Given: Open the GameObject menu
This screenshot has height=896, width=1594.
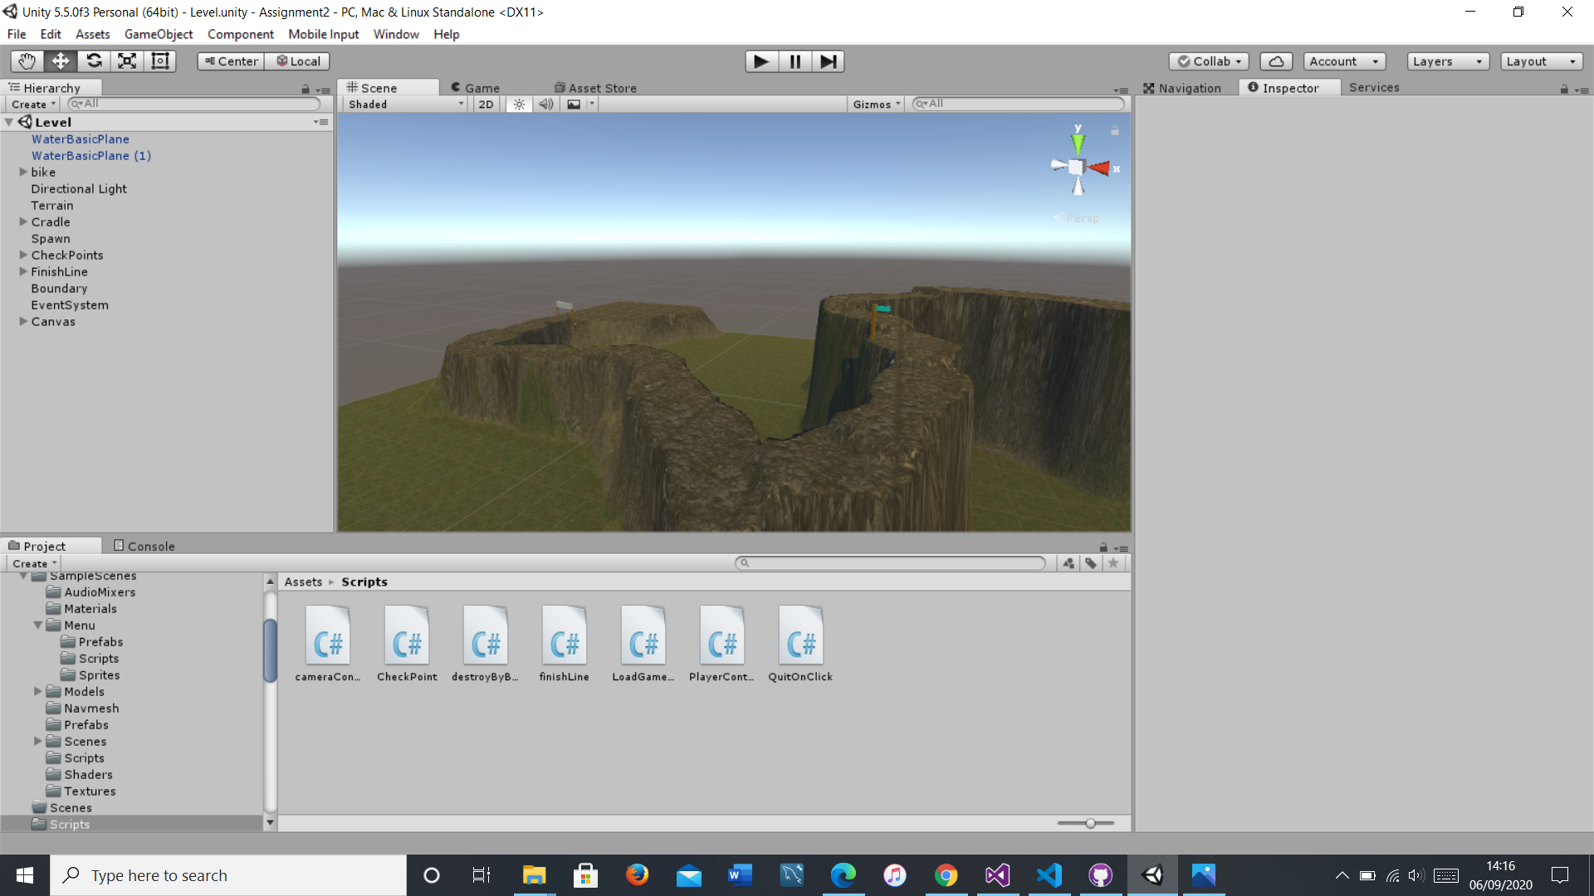Looking at the screenshot, I should click(x=159, y=34).
